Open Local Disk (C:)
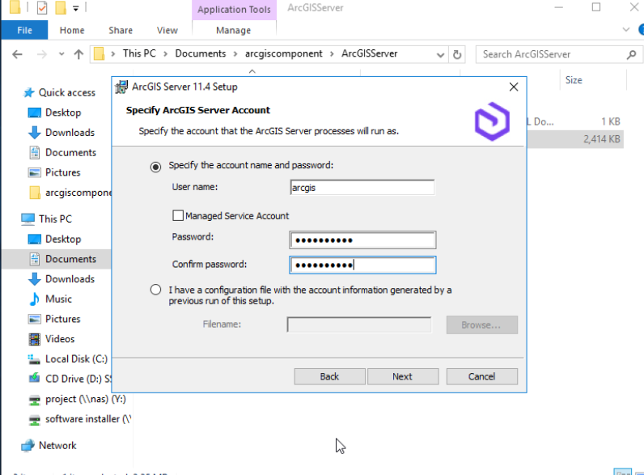Screen dimensions: 644x475 pyautogui.click(x=76, y=358)
